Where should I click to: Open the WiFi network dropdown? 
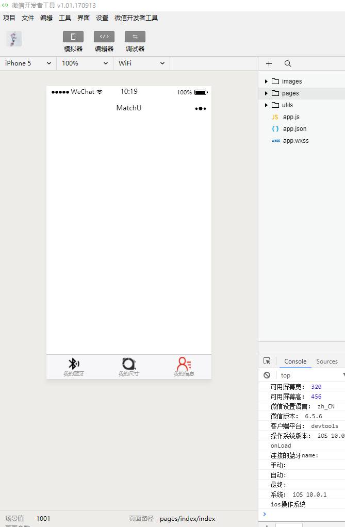coord(142,63)
